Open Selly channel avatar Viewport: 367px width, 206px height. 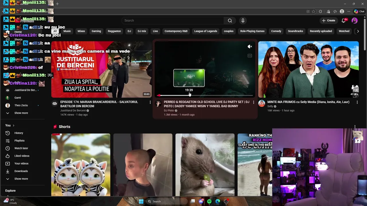(x=261, y=103)
